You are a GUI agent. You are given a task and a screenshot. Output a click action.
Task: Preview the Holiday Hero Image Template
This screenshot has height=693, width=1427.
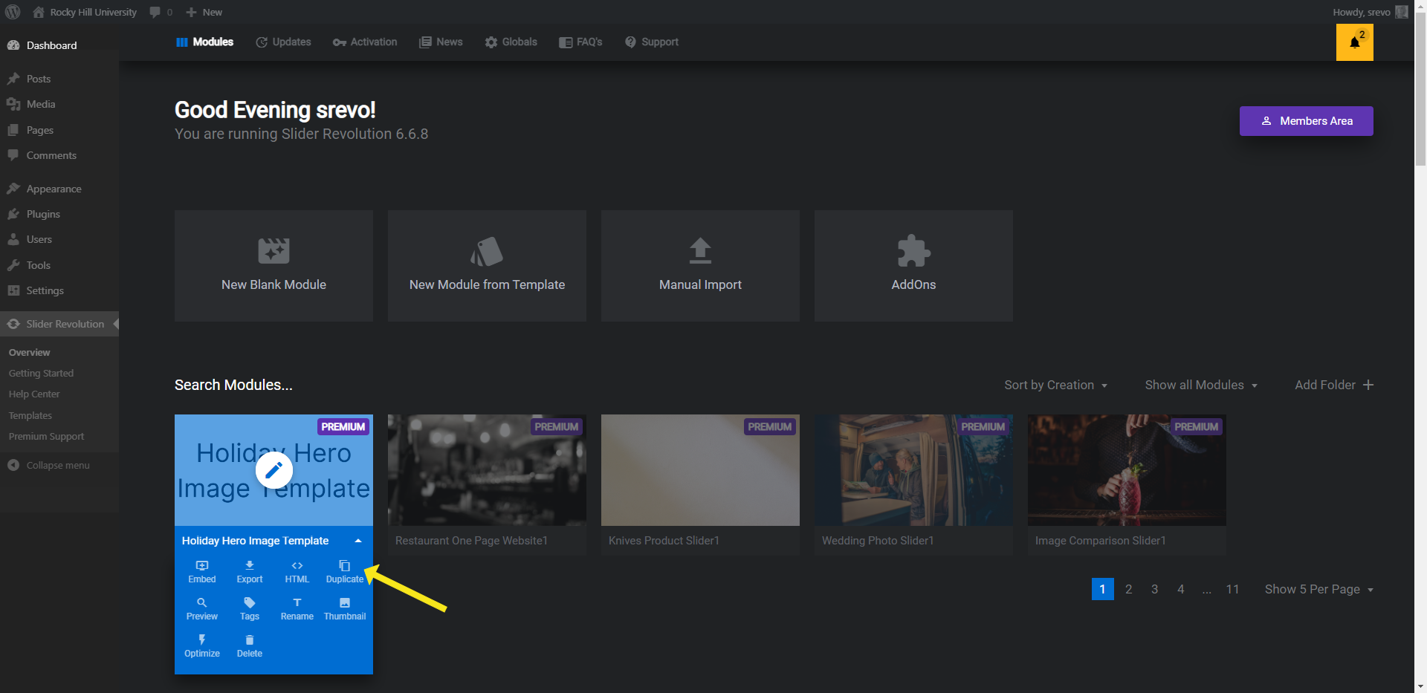[x=201, y=609]
